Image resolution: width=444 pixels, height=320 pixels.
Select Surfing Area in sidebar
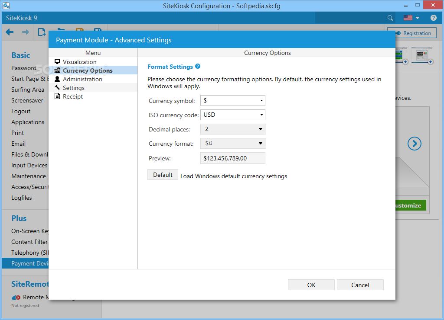pyautogui.click(x=28, y=90)
